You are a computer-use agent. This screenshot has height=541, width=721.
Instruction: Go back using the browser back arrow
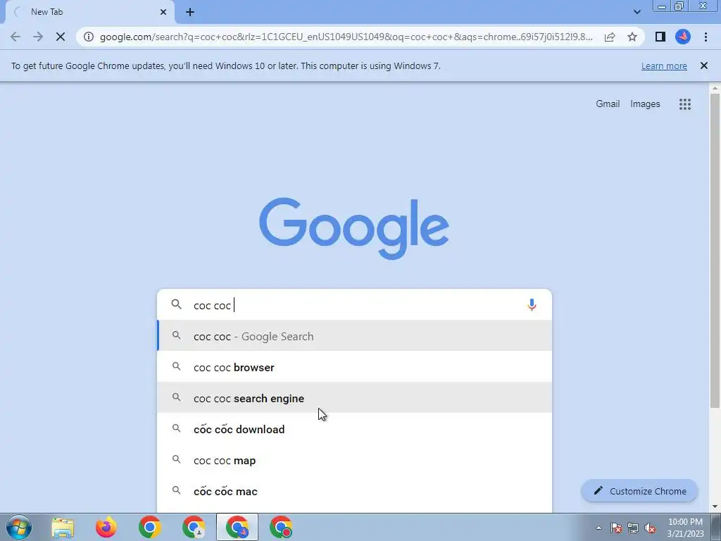coord(15,37)
